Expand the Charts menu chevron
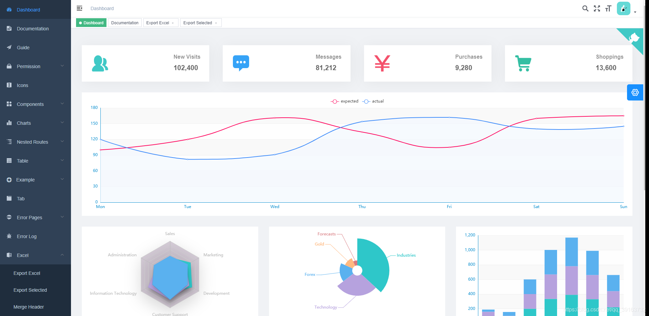 pyautogui.click(x=62, y=122)
